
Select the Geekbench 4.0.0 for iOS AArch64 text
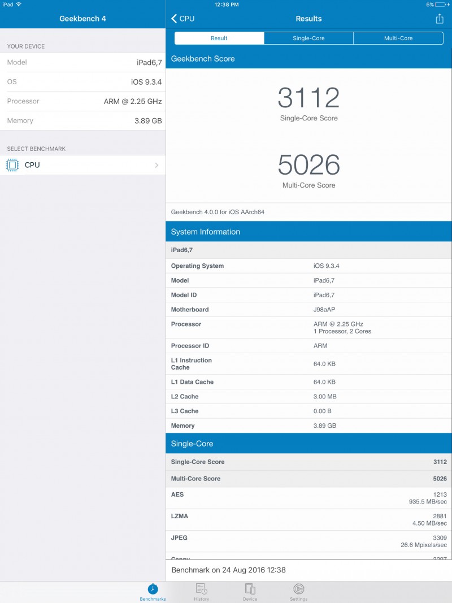point(218,212)
